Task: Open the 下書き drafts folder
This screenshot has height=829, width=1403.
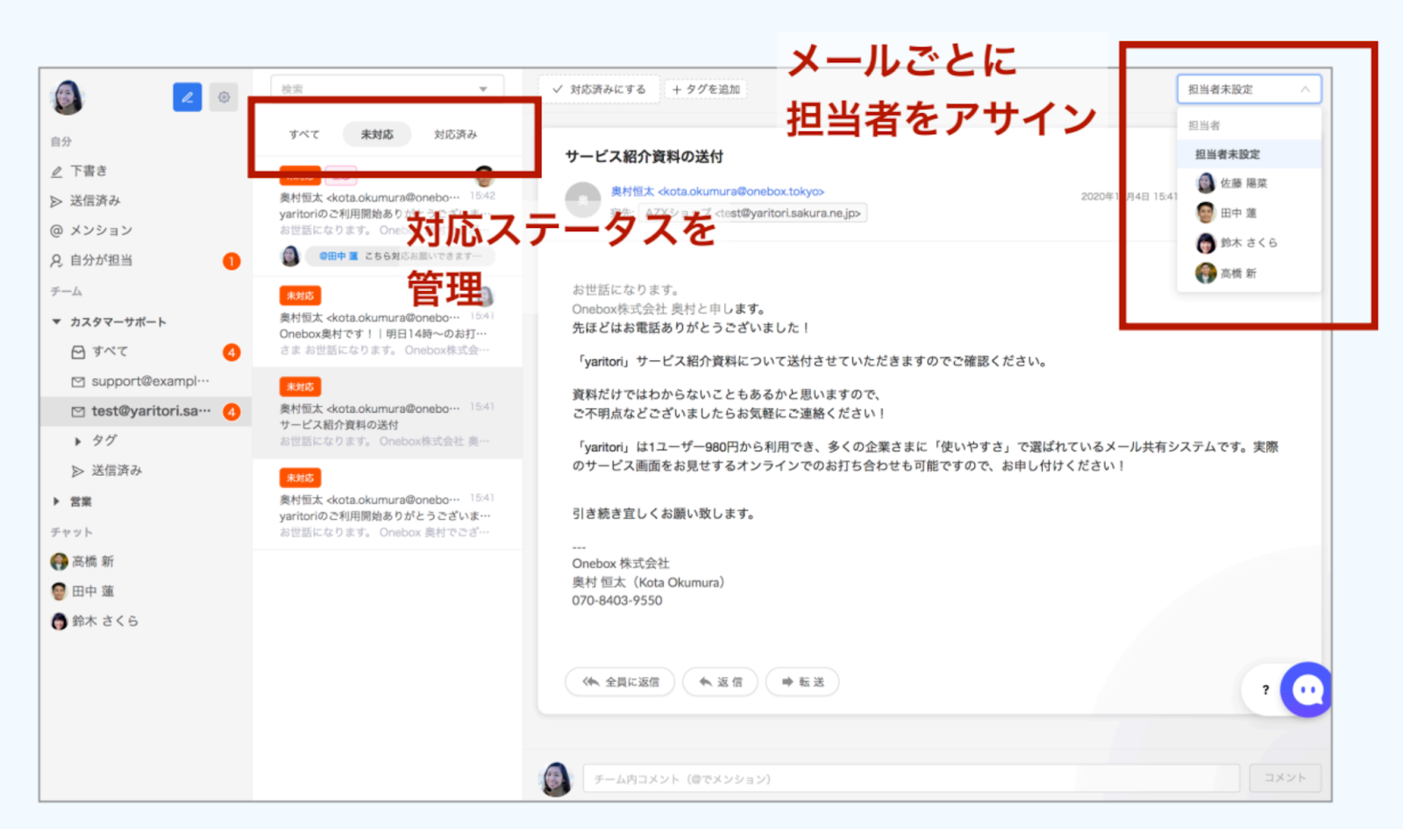Action: 89,171
